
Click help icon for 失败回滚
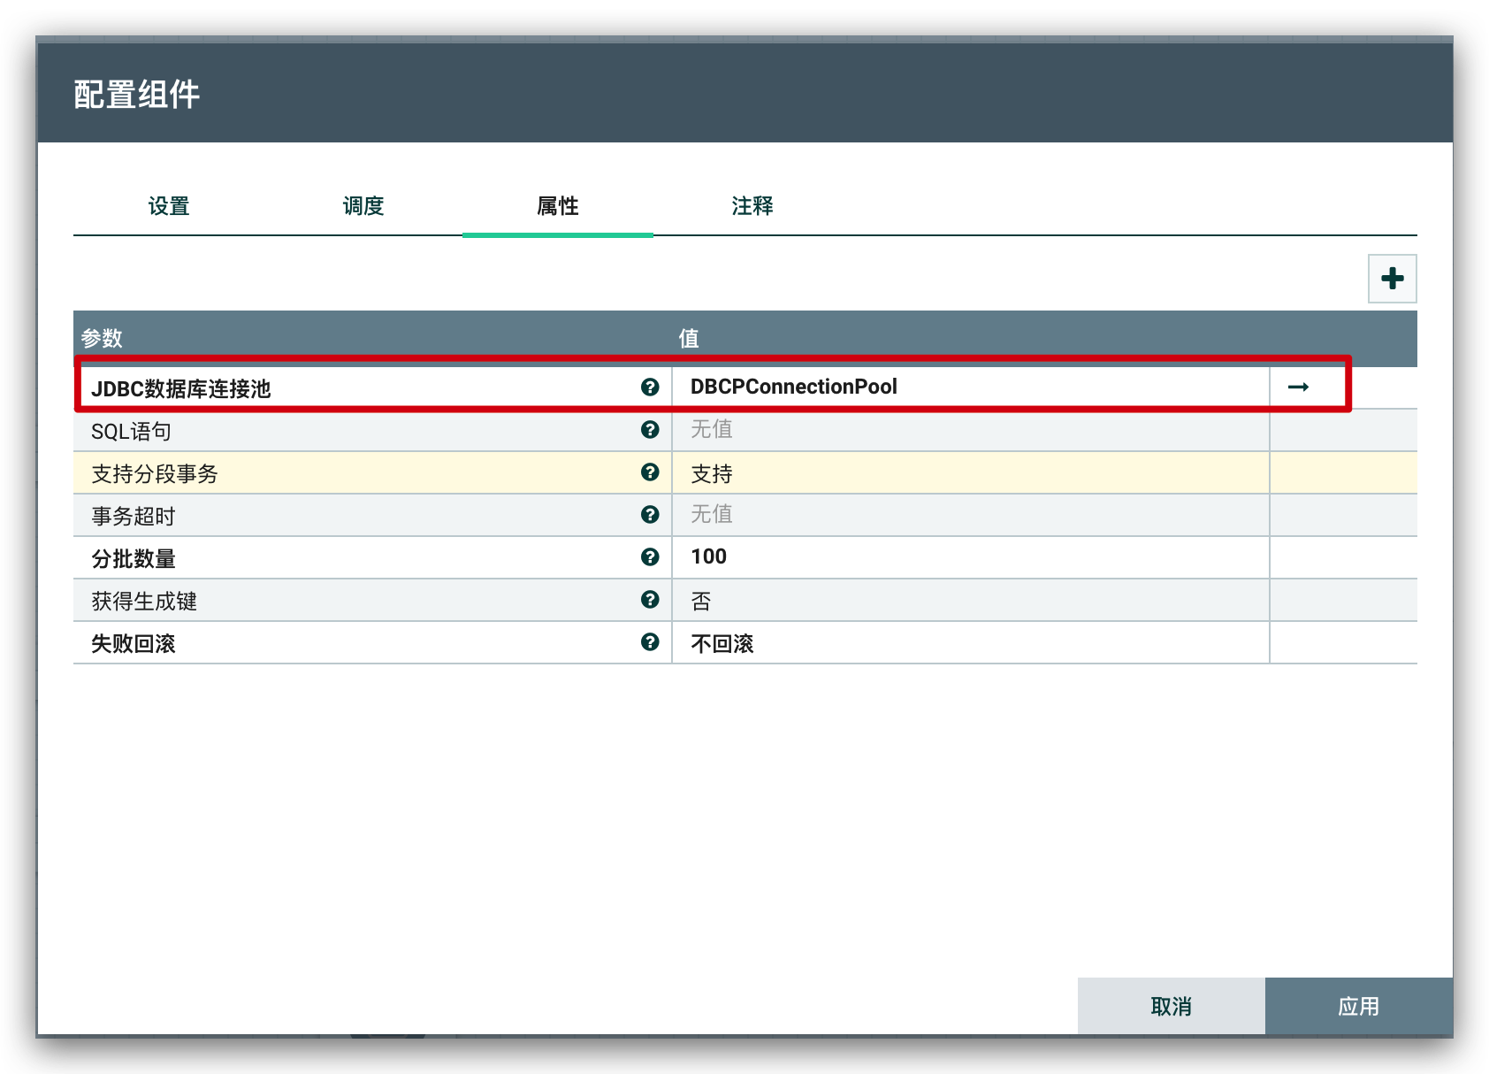pyautogui.click(x=650, y=642)
